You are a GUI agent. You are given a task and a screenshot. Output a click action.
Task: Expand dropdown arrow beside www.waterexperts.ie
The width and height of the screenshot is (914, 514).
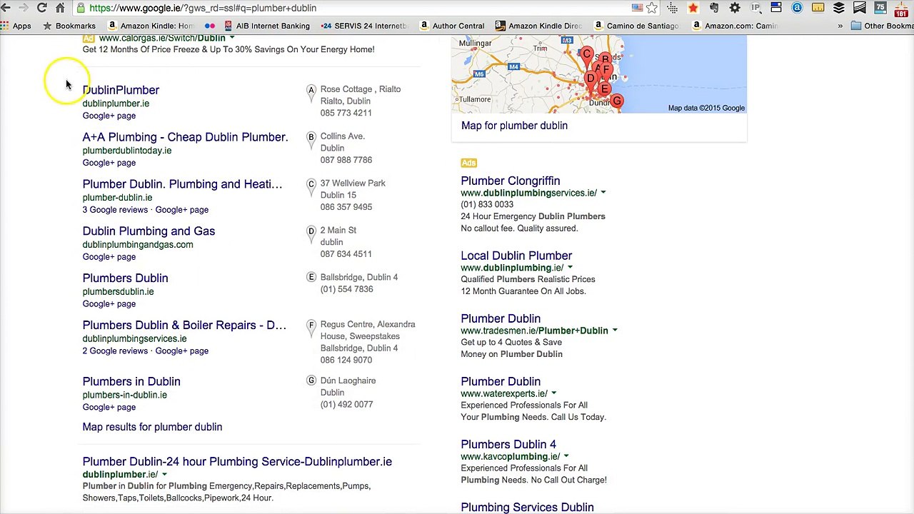553,393
